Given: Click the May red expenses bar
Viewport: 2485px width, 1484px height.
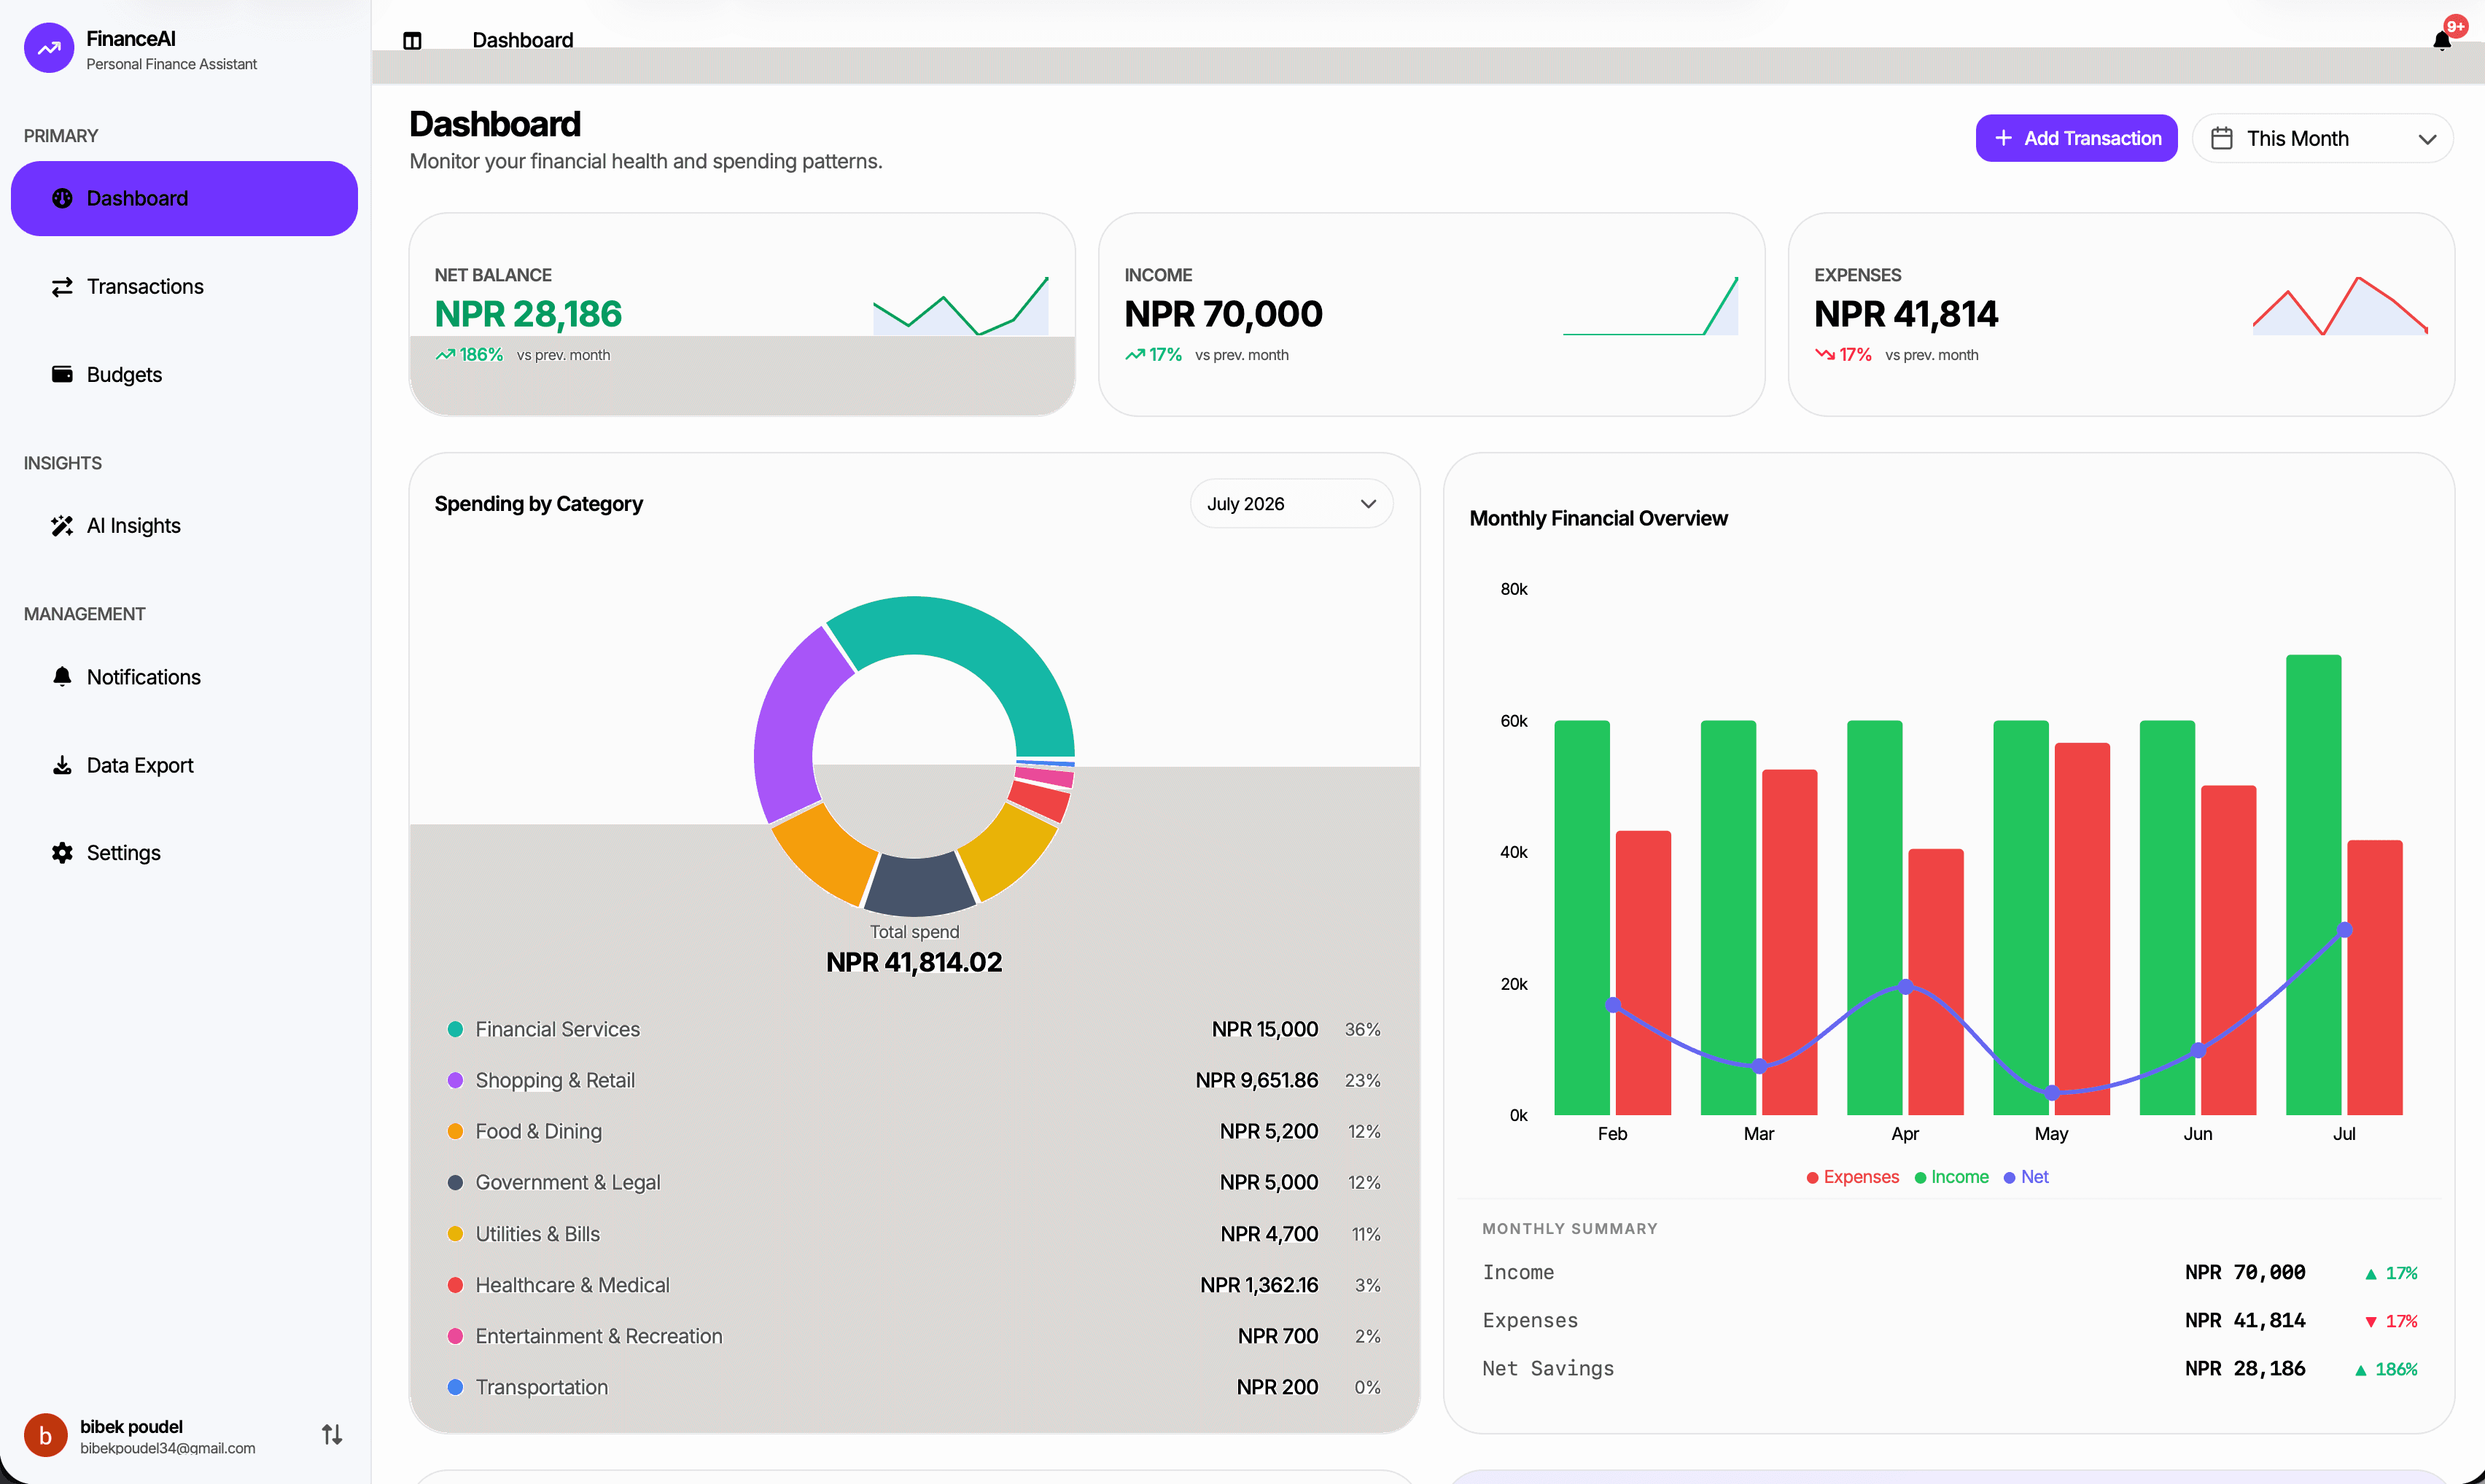Looking at the screenshot, I should (2082, 929).
